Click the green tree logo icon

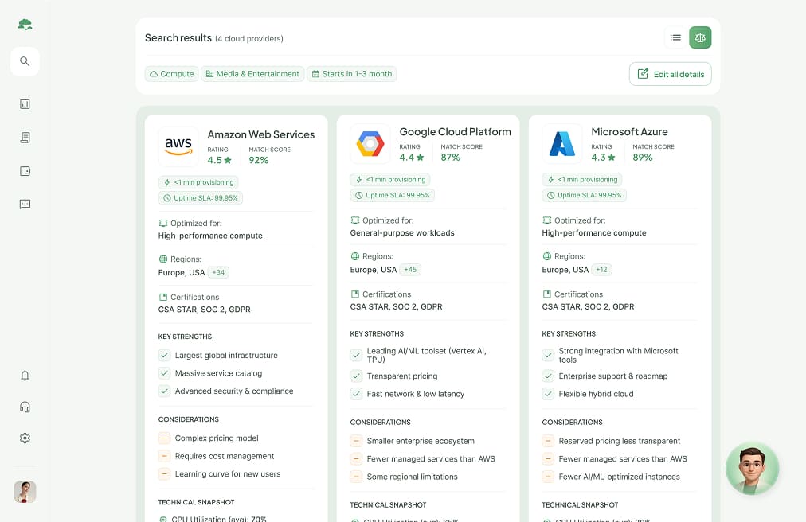pyautogui.click(x=25, y=25)
